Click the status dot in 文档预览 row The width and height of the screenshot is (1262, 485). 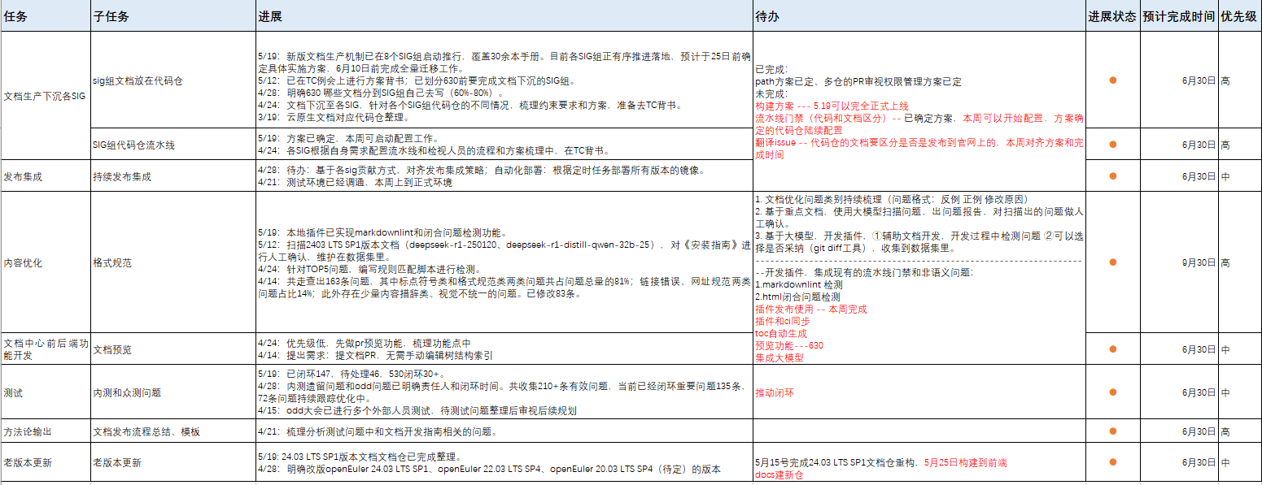(x=1112, y=349)
